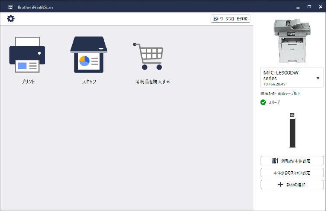Click the shopping cart icon

[148, 56]
